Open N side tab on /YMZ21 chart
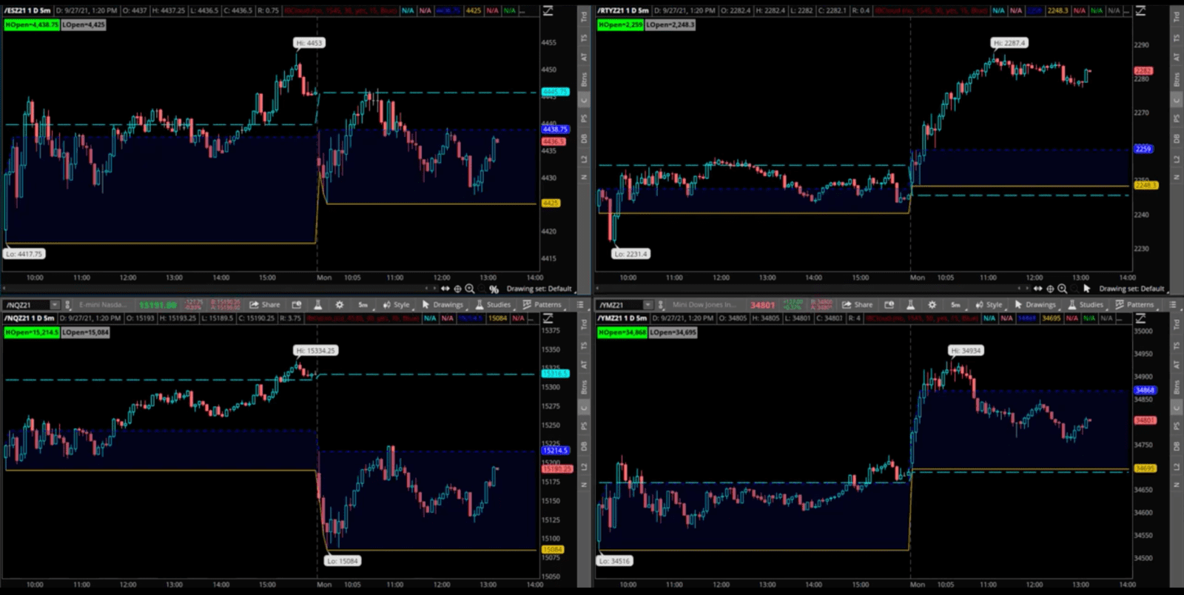Screen dimensions: 1184x595 coord(1177,485)
